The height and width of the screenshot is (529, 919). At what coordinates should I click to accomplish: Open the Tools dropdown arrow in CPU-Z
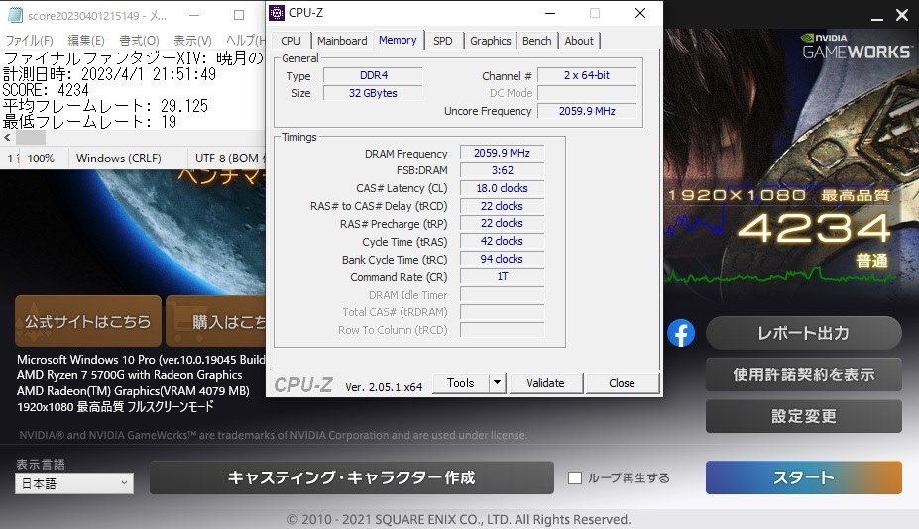[497, 383]
